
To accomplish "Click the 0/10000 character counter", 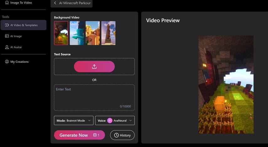I will (125, 106).
